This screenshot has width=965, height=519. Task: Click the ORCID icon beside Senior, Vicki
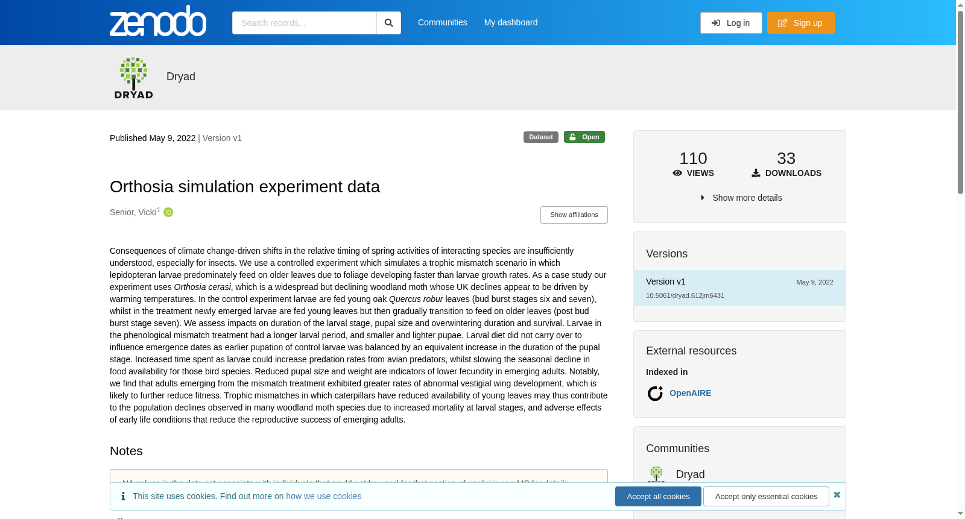point(168,212)
